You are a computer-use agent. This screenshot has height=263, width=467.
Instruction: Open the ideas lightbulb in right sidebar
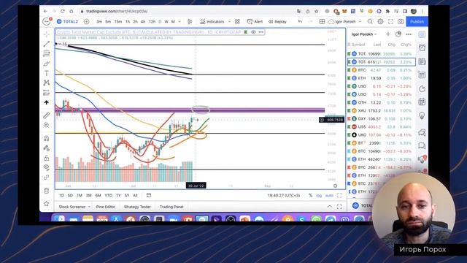coord(422,115)
